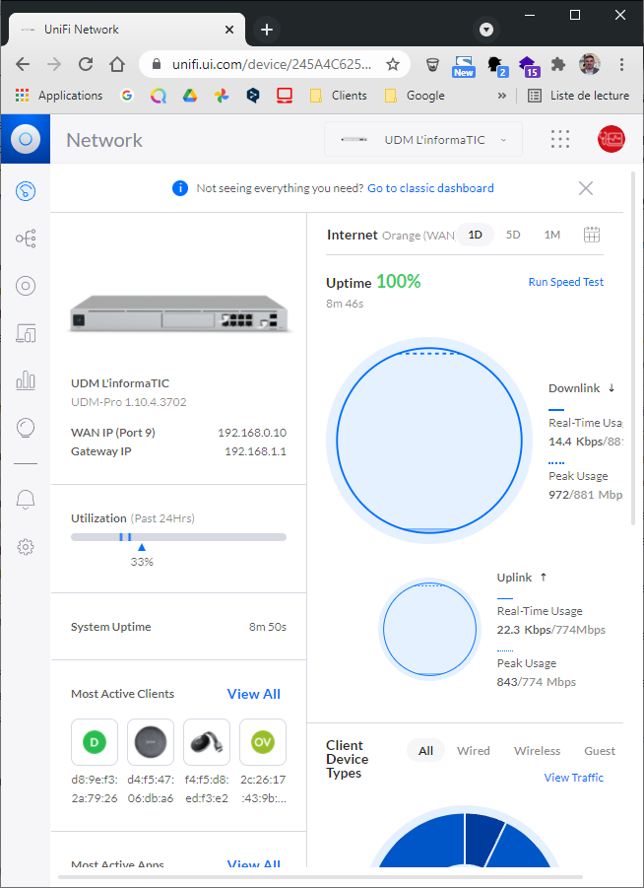Image resolution: width=644 pixels, height=888 pixels.
Task: Switch to the Wired client tab
Action: pyautogui.click(x=473, y=751)
